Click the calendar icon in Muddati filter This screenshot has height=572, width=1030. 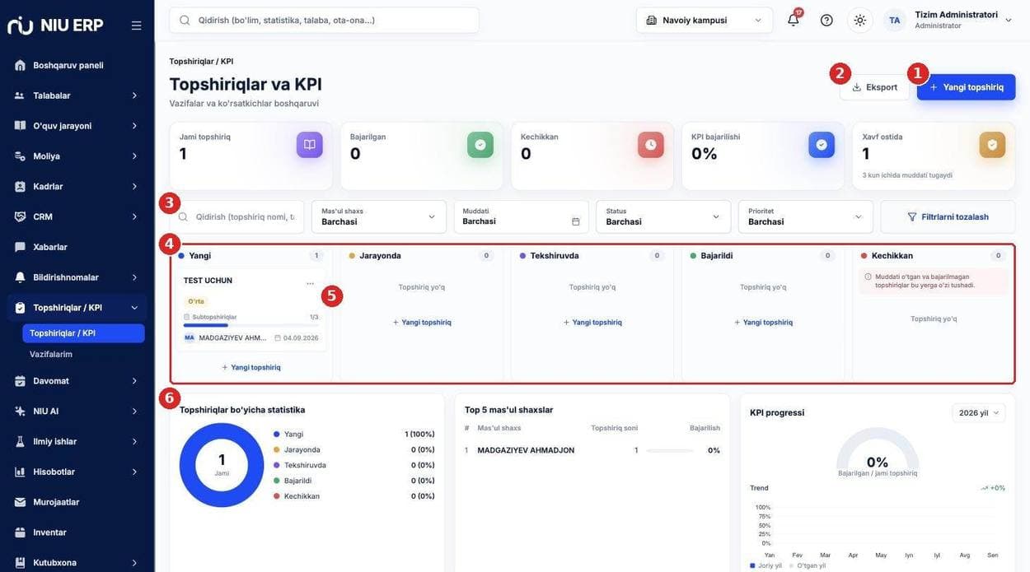tap(575, 221)
